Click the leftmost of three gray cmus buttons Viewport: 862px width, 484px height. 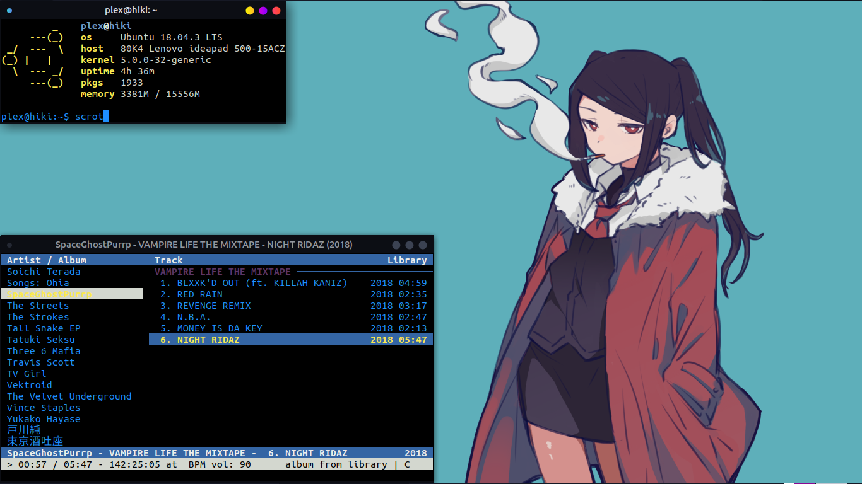[x=396, y=245]
